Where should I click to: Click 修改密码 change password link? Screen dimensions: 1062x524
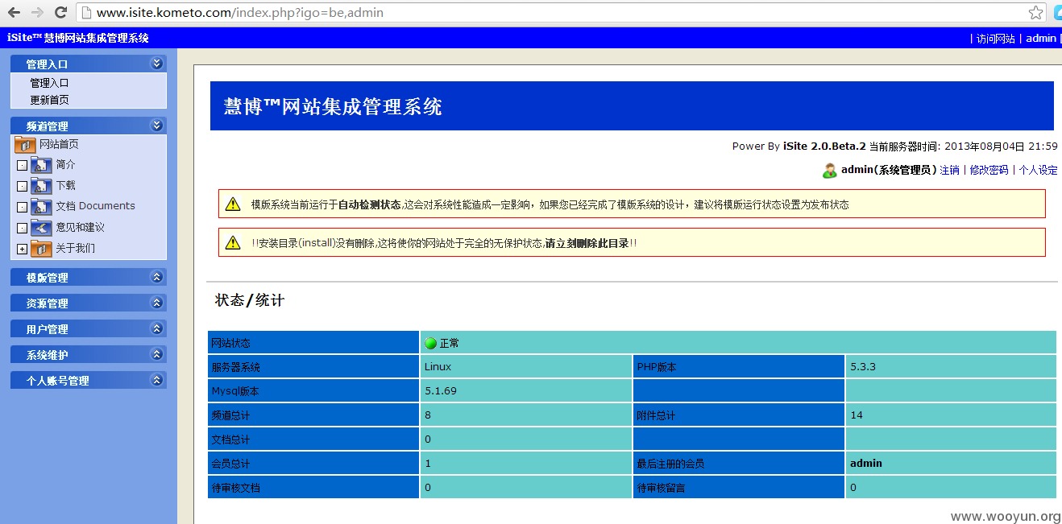(x=989, y=171)
